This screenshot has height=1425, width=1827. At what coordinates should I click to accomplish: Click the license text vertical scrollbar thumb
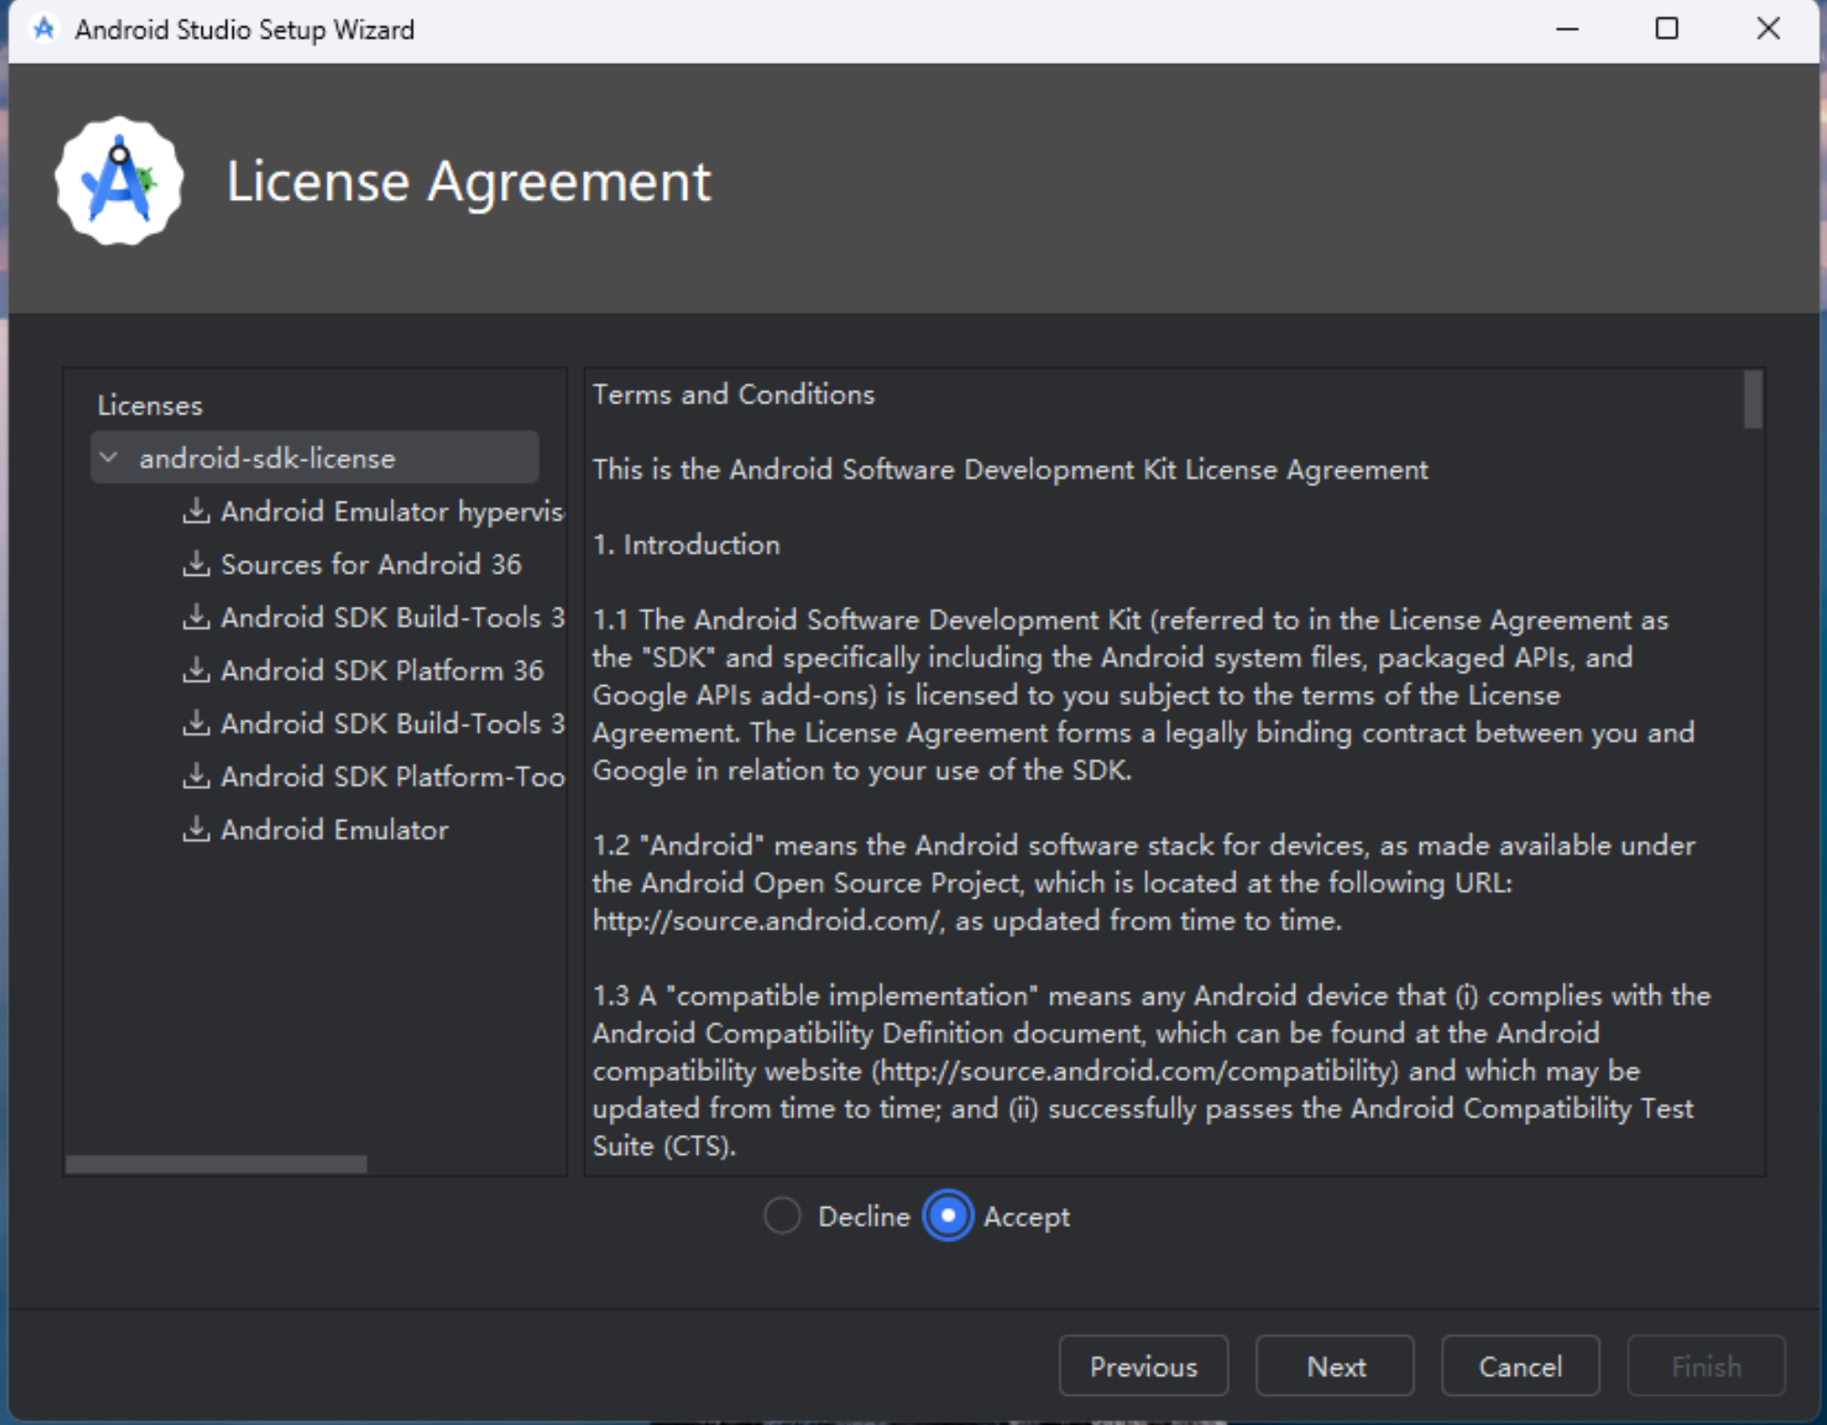point(1752,399)
